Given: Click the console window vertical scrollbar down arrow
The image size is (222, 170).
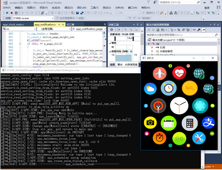Looking at the screenshot, I should (x=202, y=167).
